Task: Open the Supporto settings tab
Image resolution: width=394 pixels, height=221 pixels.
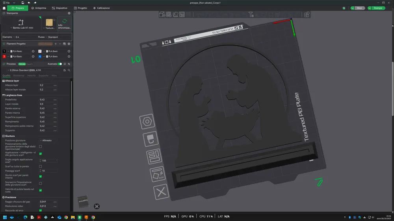Action: coord(43,76)
